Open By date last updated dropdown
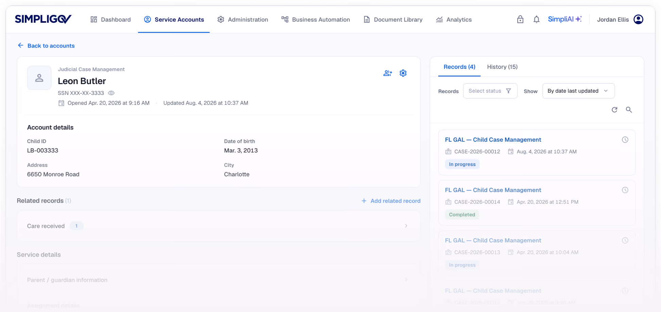661x312 pixels. (578, 91)
